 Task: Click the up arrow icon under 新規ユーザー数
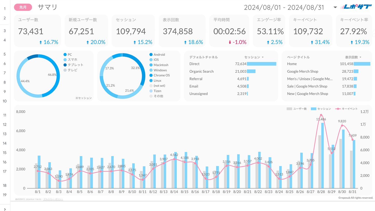tap(87, 42)
